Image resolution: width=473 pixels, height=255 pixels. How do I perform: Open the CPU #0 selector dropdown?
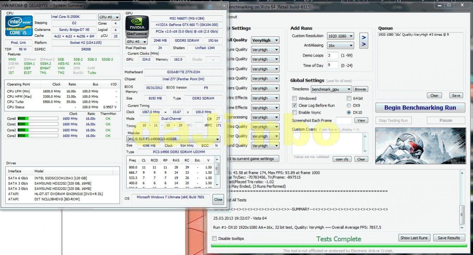coord(109,17)
